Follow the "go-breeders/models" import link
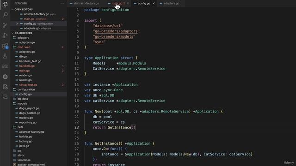 pyautogui.click(x=114, y=36)
